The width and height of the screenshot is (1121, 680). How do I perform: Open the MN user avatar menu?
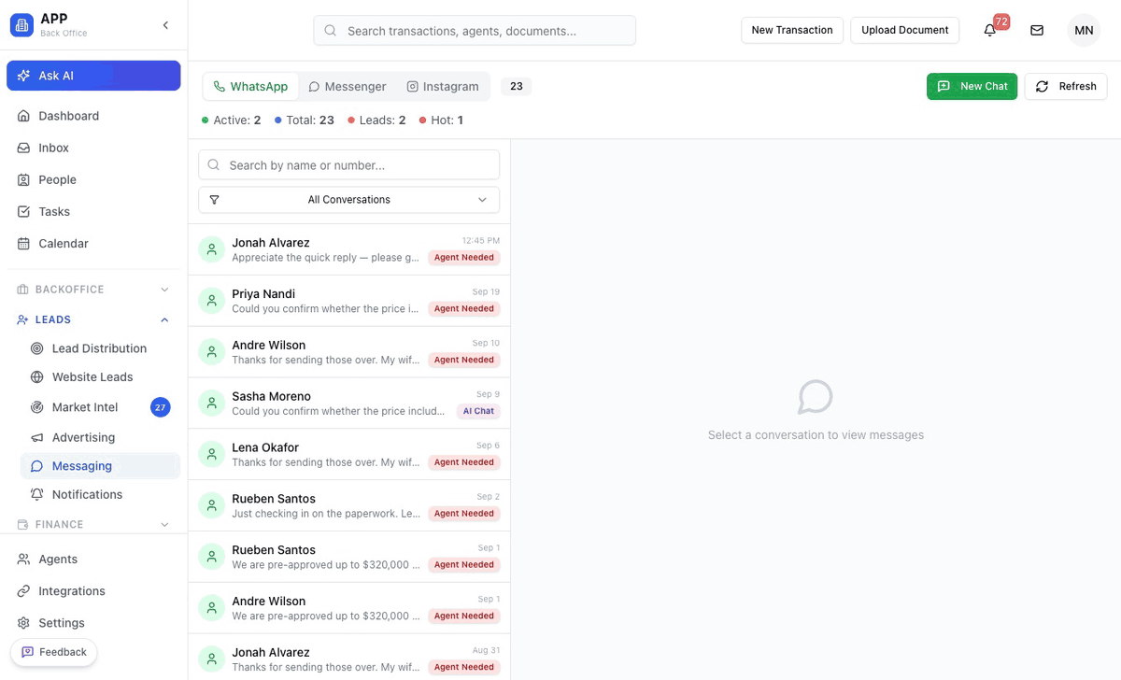click(1084, 30)
